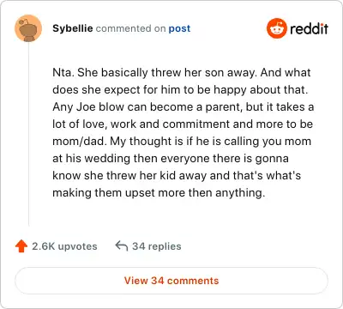
Task: Click the line "Any Joe blow can become"
Action: click(x=184, y=107)
